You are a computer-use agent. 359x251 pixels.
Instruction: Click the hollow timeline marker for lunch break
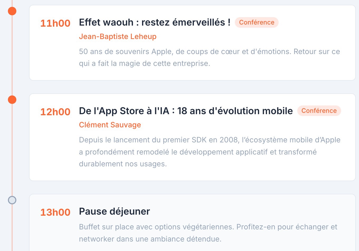click(x=12, y=200)
